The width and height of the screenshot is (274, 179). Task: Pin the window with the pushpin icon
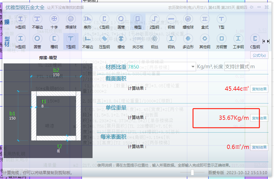click(x=251, y=7)
